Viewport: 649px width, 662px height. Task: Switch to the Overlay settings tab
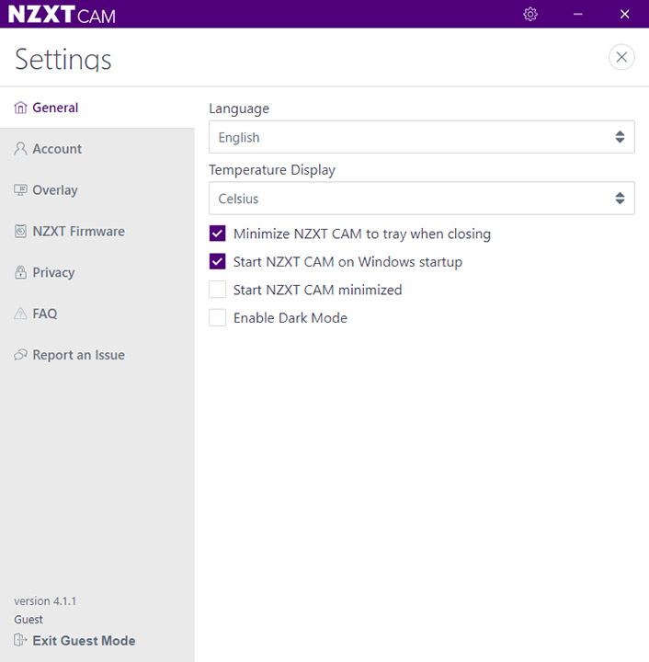(97, 190)
